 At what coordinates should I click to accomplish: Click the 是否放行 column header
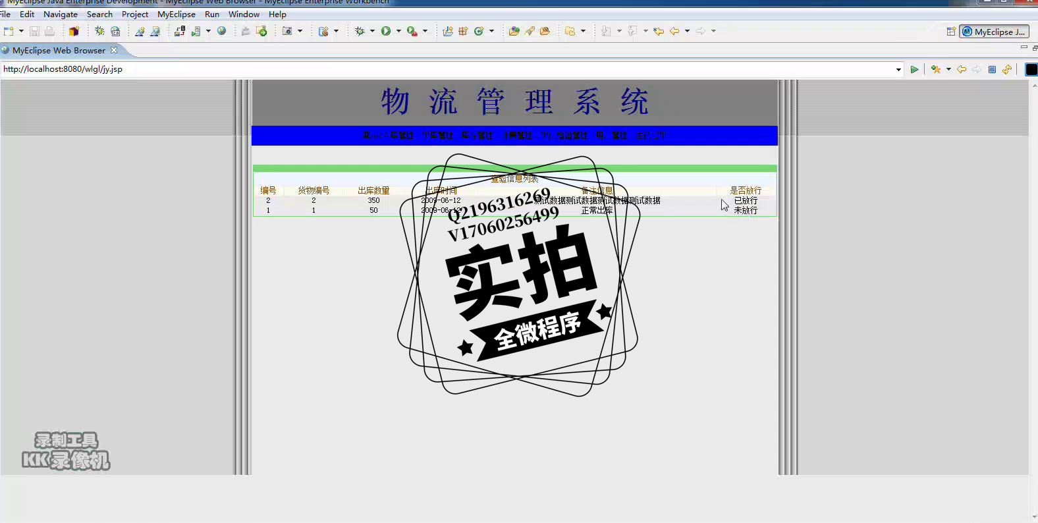click(x=746, y=190)
